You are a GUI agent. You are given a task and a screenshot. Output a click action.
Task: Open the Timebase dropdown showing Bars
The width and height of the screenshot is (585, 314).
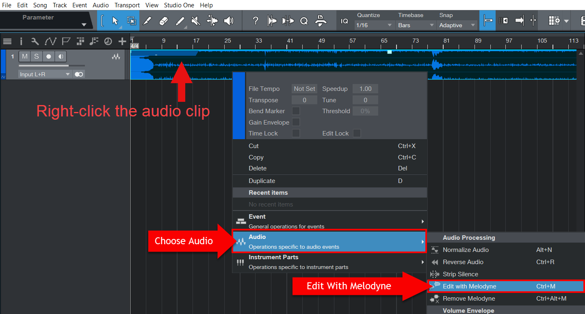(415, 25)
